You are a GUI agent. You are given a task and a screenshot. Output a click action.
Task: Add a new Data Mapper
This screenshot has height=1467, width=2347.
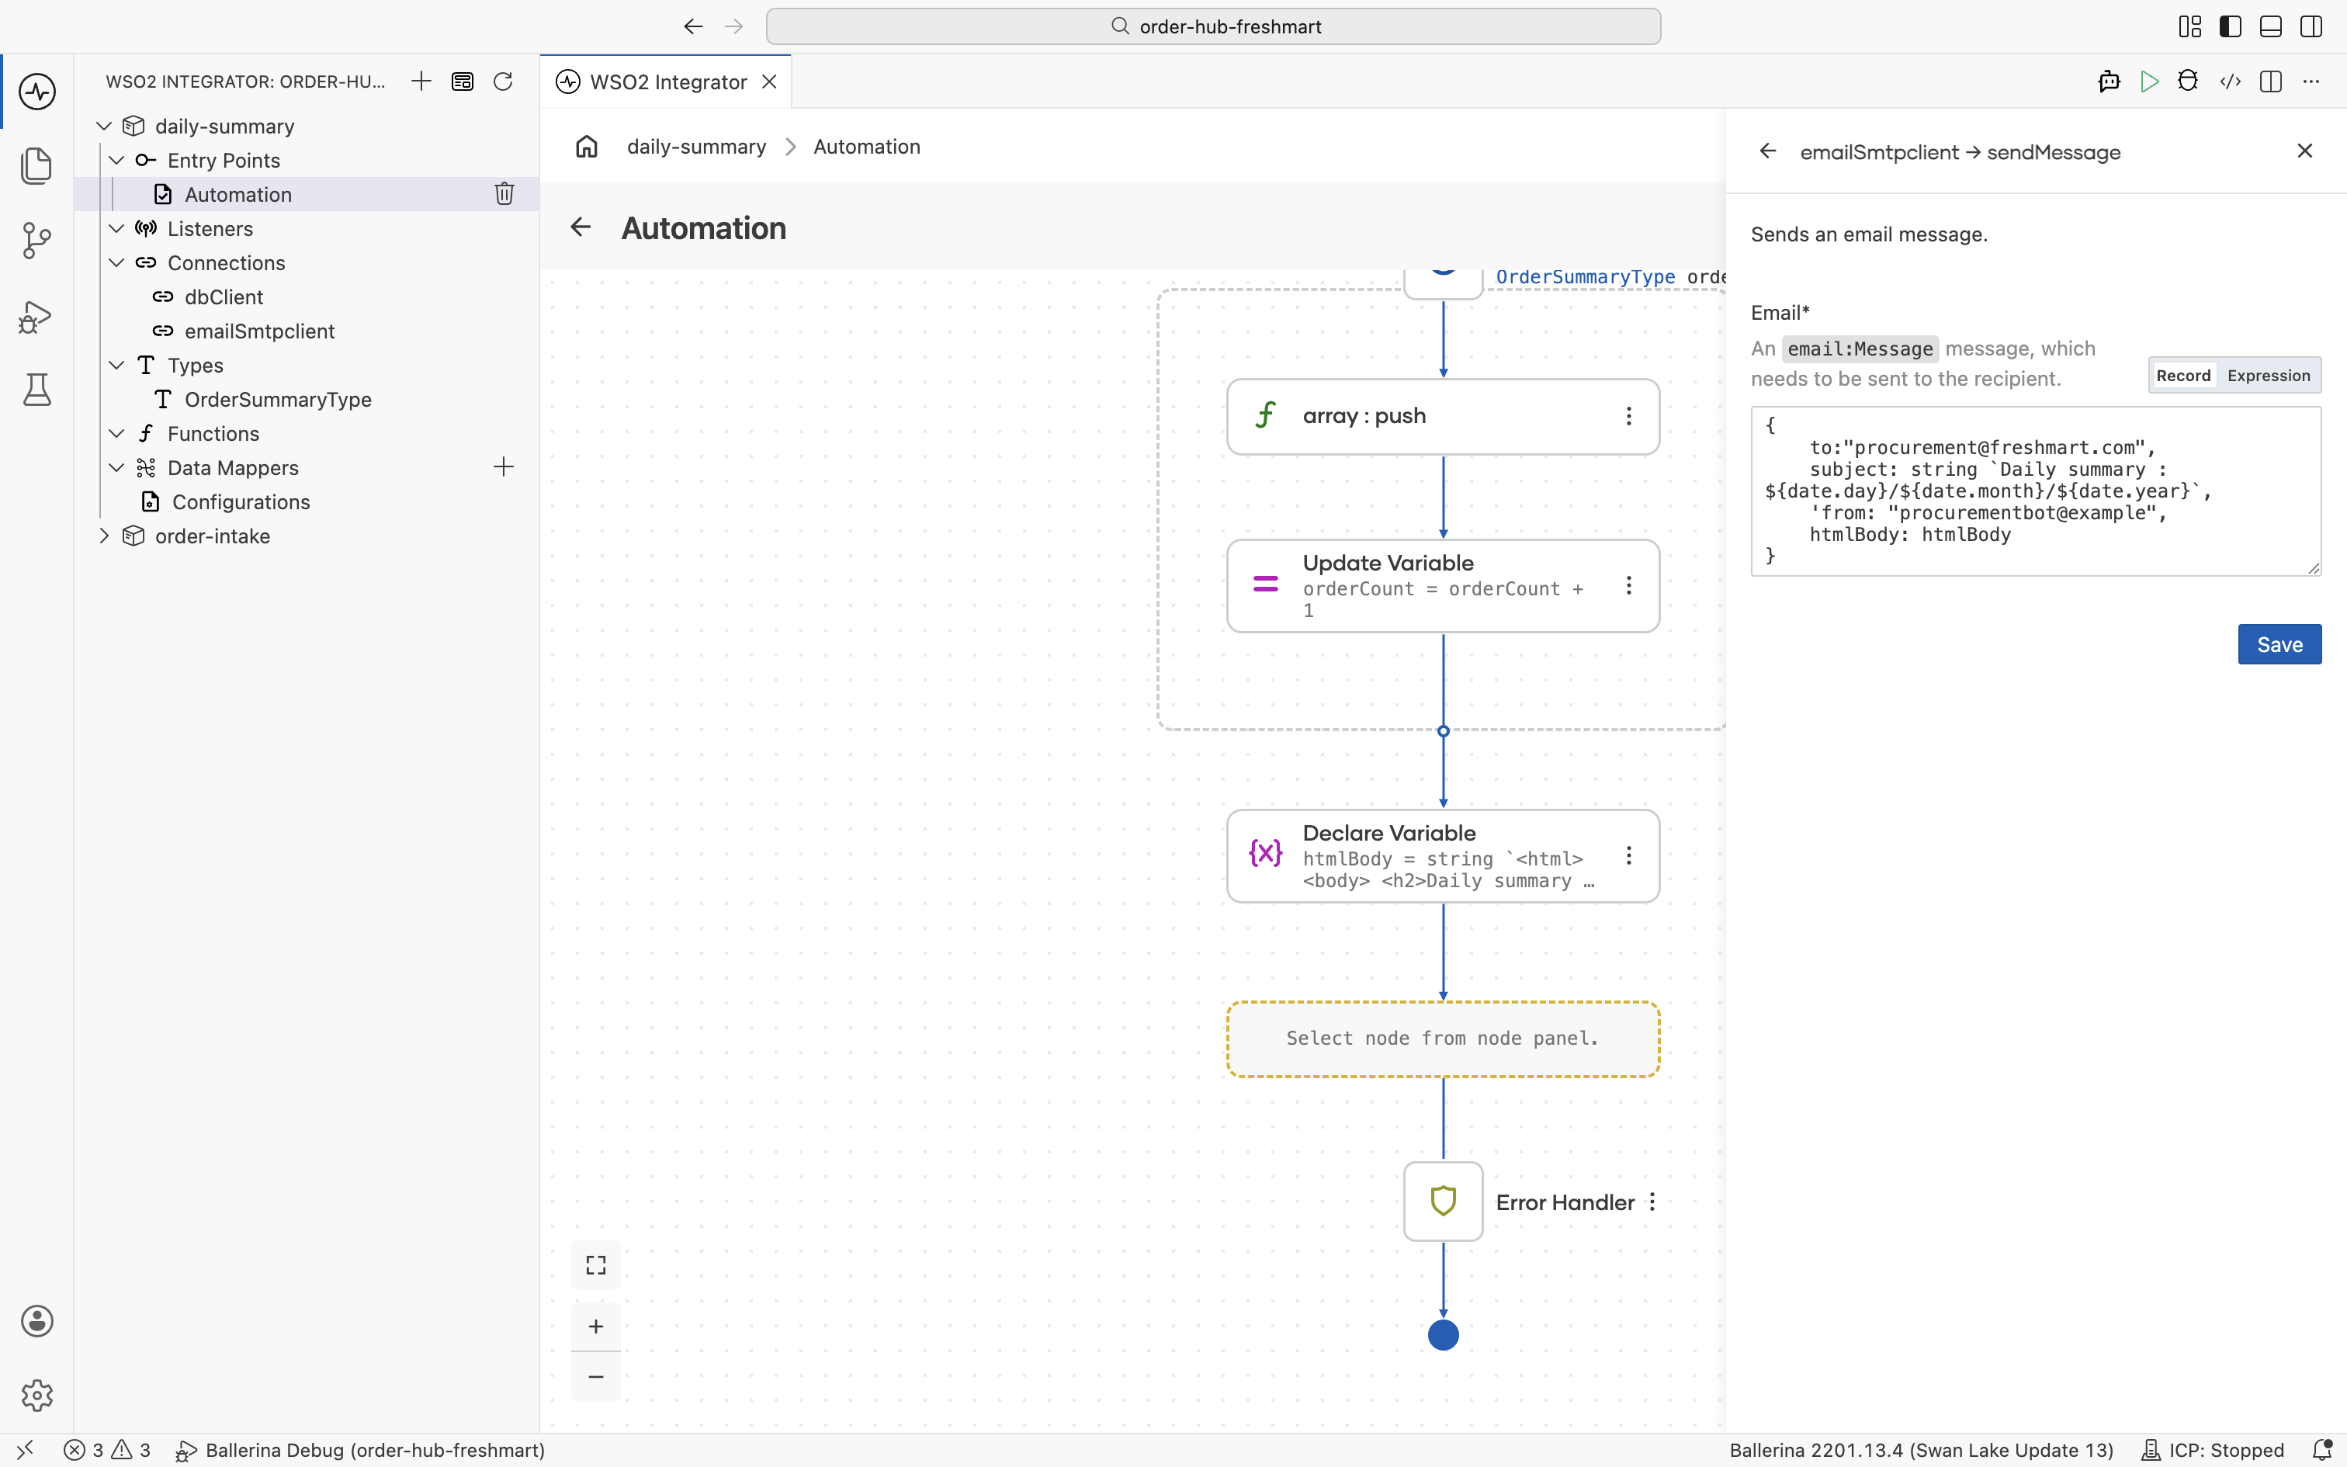[504, 467]
